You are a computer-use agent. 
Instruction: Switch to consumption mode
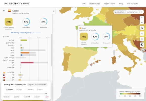click(x=132, y=12)
